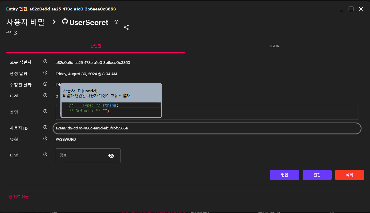Click the 사용자 비밀 breadcrumb
Image resolution: width=370 pixels, height=213 pixels.
point(25,22)
